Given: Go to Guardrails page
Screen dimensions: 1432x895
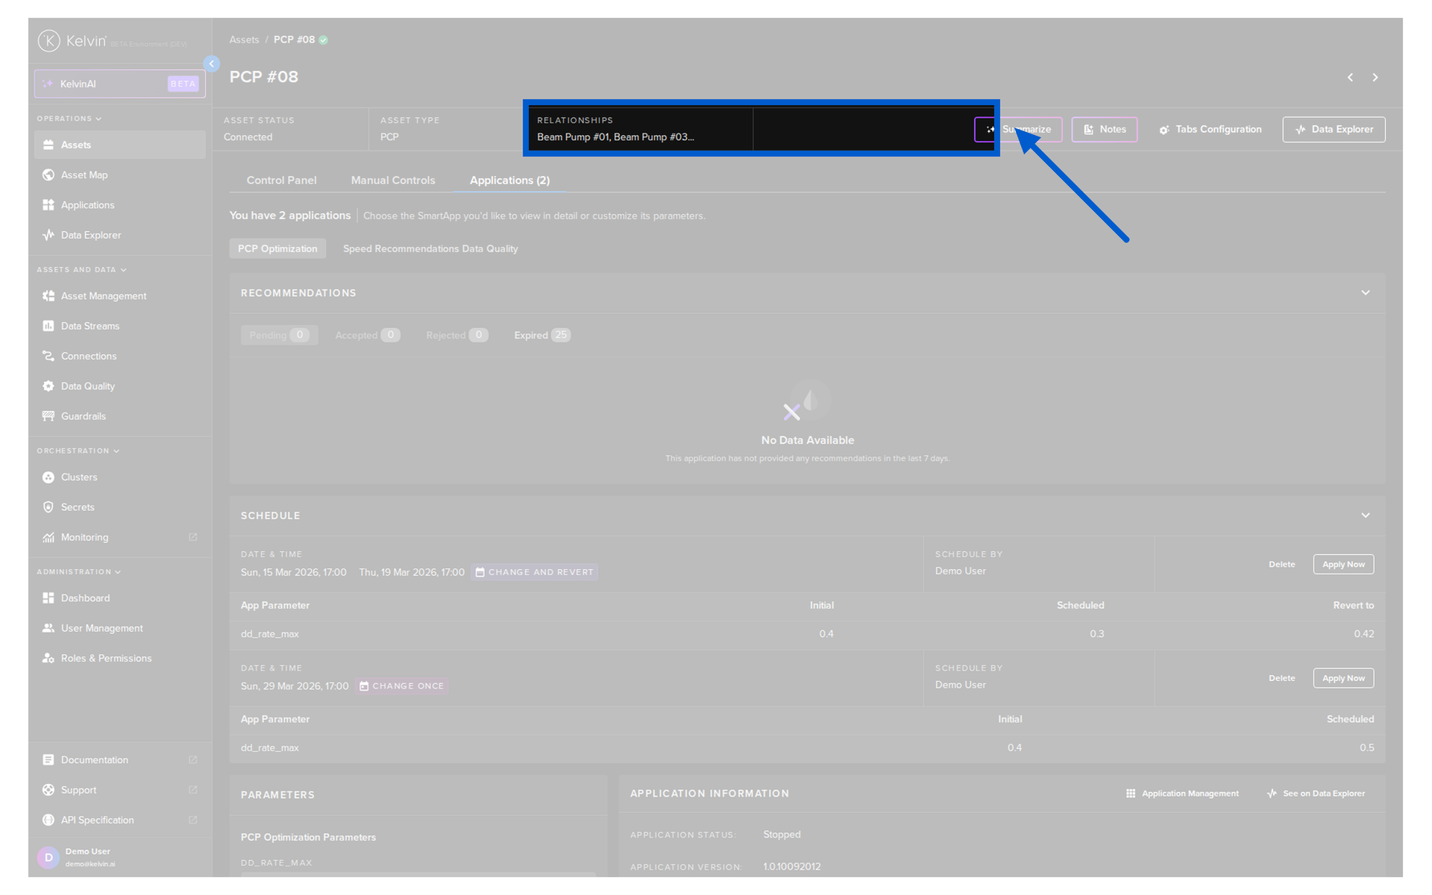Looking at the screenshot, I should [x=83, y=416].
